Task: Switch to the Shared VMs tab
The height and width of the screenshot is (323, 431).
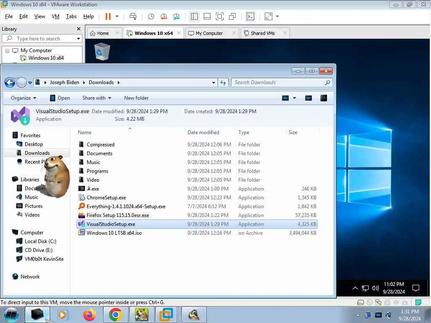Action: [263, 33]
